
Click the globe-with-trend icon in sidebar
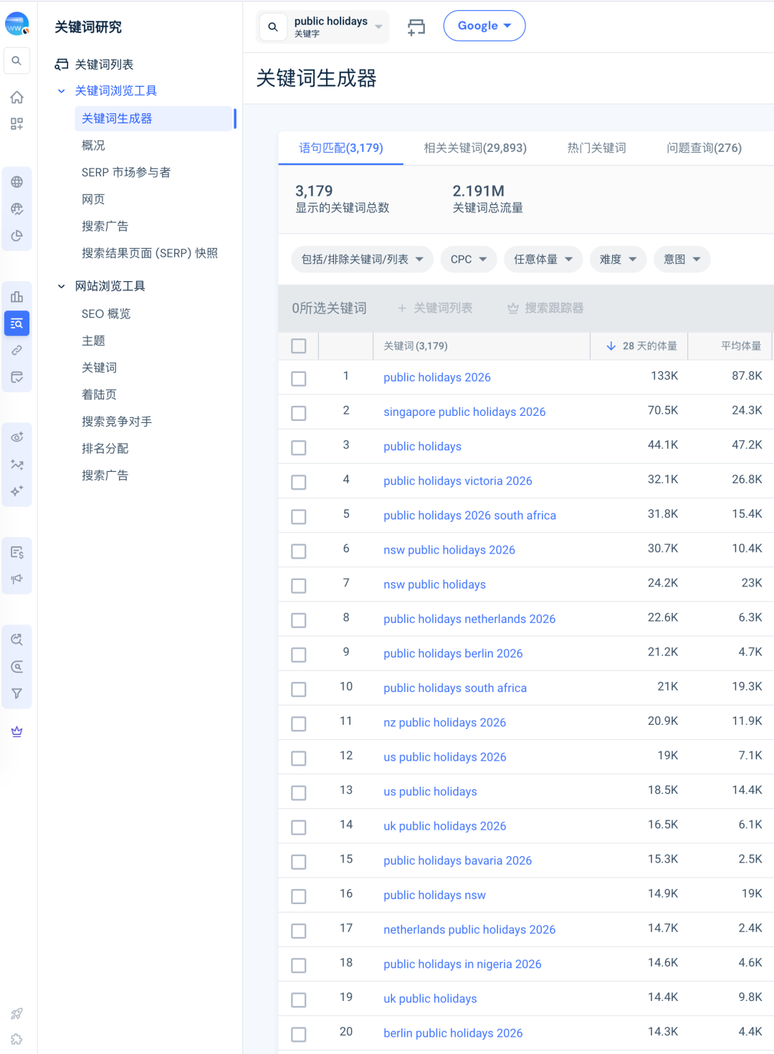coord(16,209)
